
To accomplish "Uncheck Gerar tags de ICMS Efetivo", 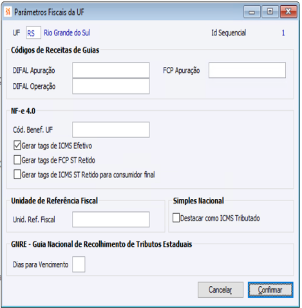I will [17, 146].
